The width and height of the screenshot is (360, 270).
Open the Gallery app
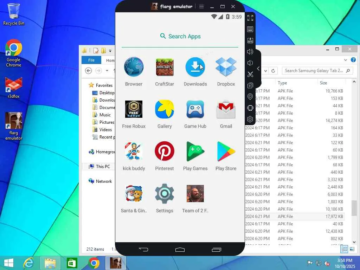click(165, 109)
